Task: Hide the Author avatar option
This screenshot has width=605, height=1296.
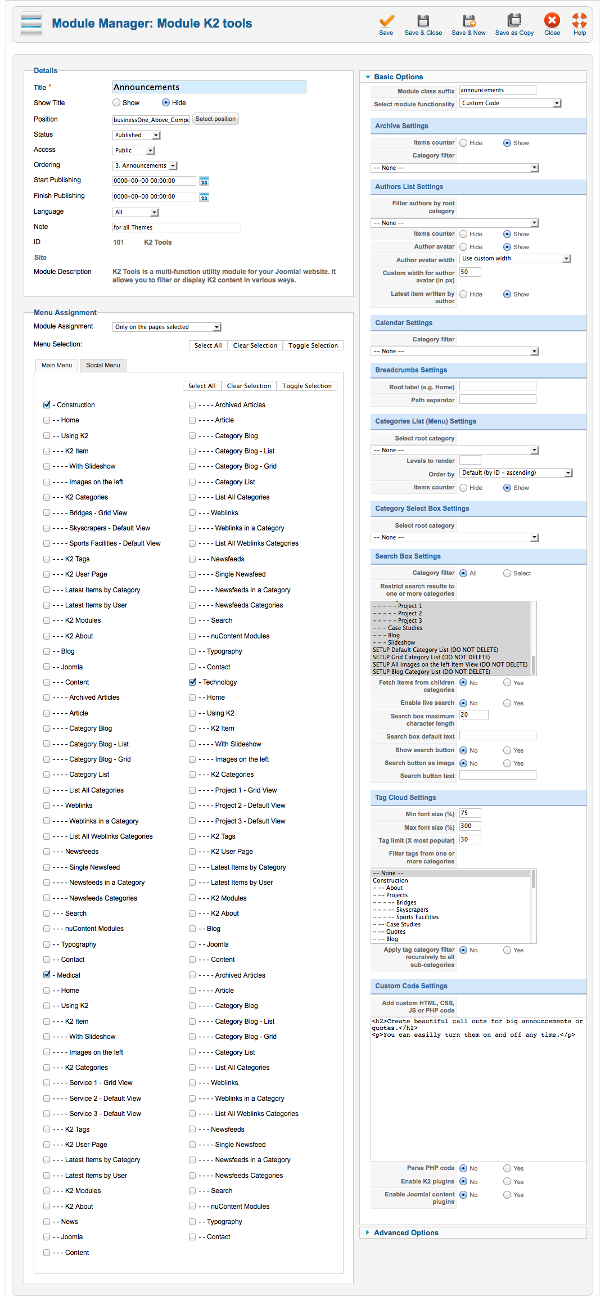Action: [463, 247]
